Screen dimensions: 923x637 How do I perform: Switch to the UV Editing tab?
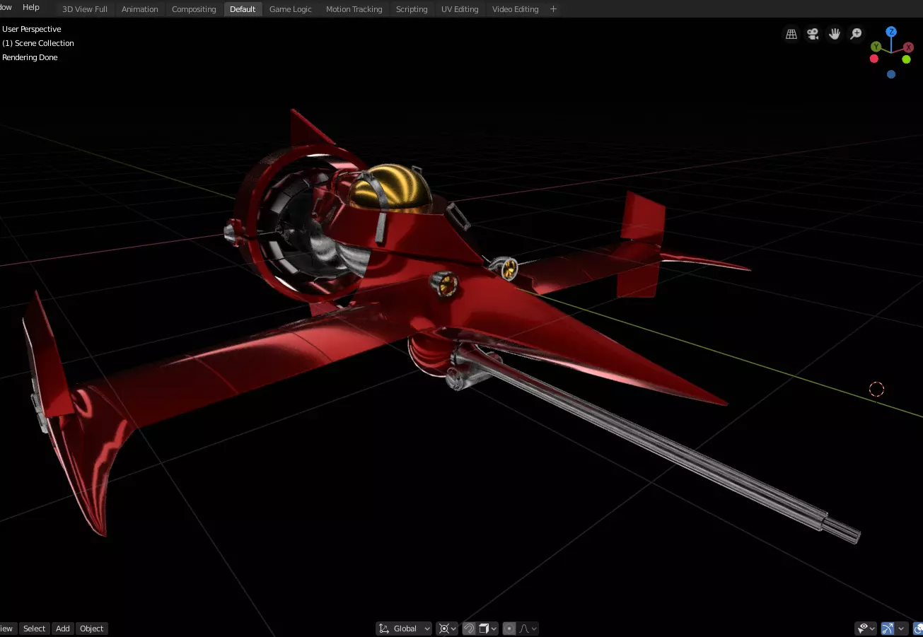click(460, 9)
